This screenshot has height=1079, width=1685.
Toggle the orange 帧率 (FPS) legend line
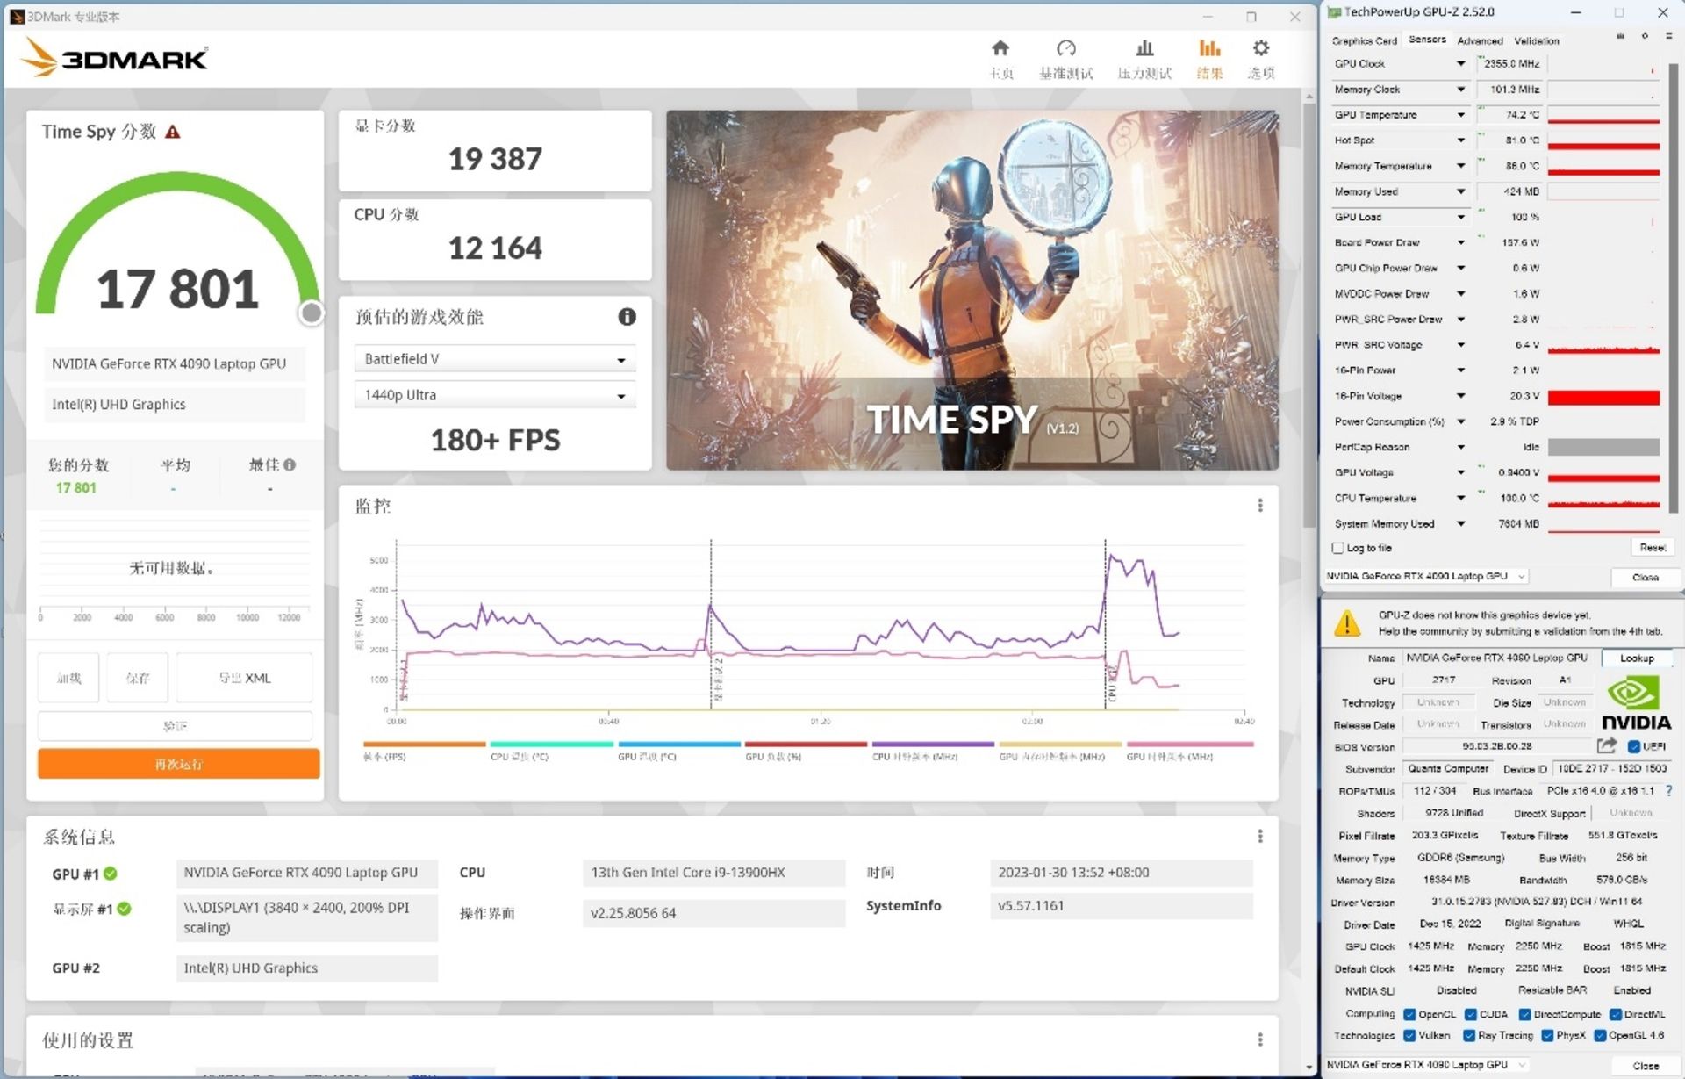[x=424, y=745]
